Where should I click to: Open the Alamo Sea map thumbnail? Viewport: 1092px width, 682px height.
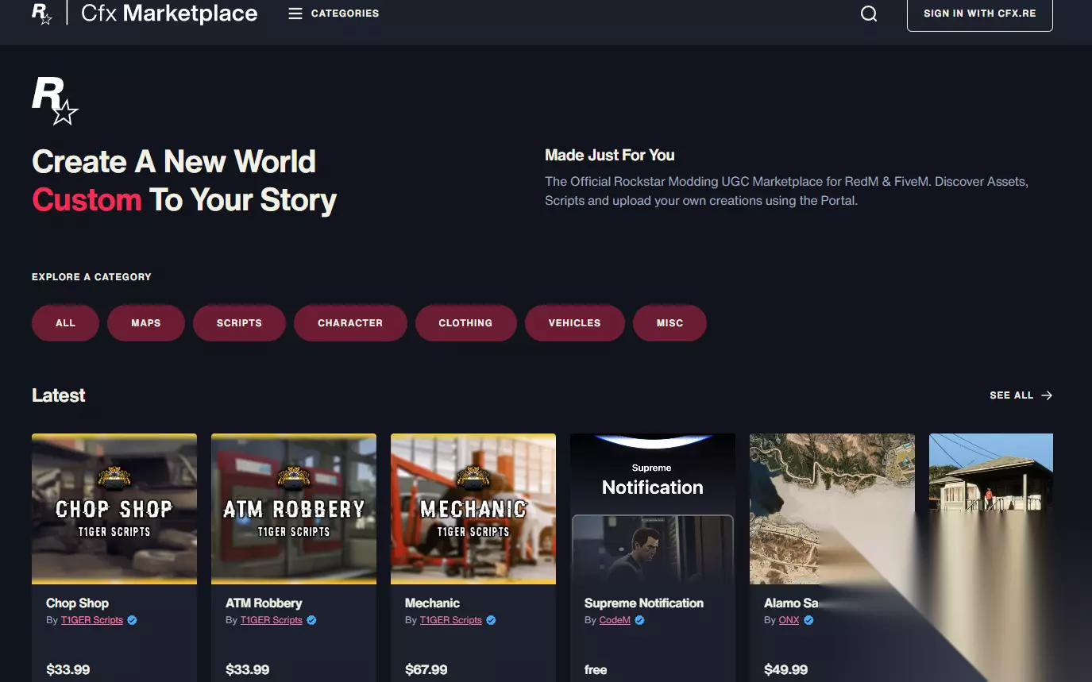pos(832,509)
